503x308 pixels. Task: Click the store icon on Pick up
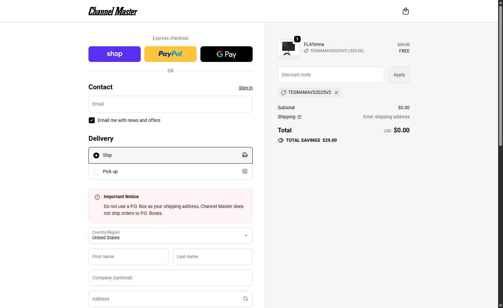click(245, 171)
